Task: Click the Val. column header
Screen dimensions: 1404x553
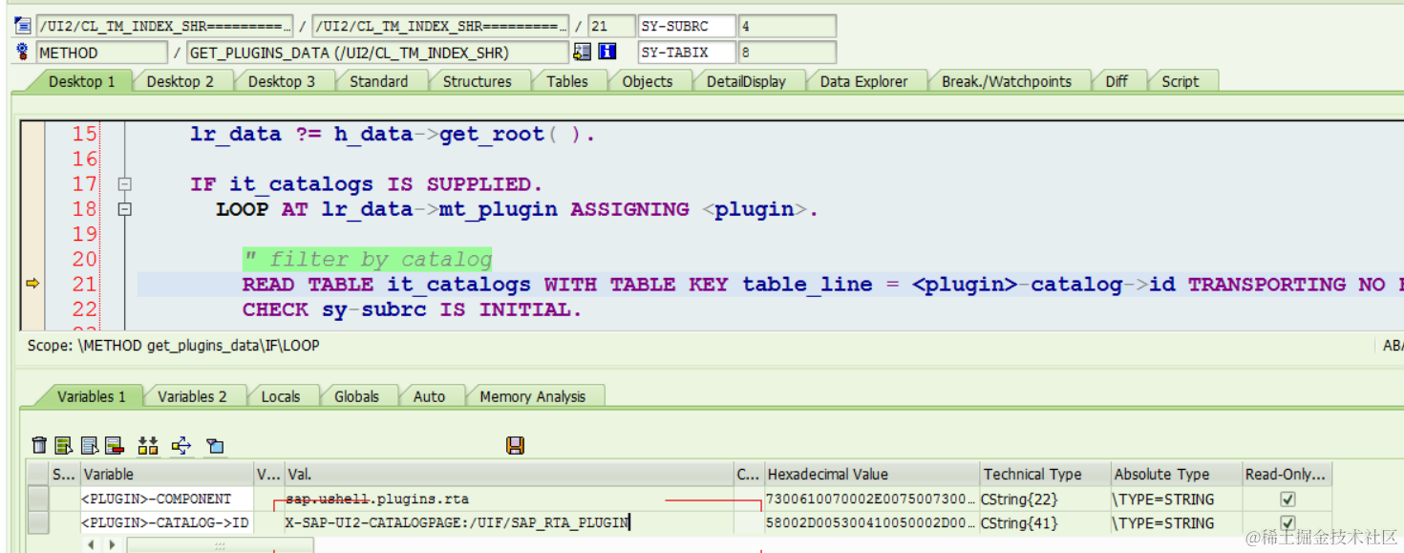Action: 509,474
